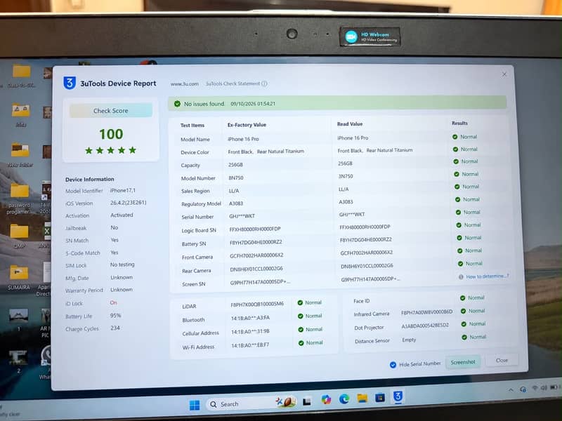Select desktop image thumbnail labeled 2
Screen dimensions: 562x421
tap(18, 361)
